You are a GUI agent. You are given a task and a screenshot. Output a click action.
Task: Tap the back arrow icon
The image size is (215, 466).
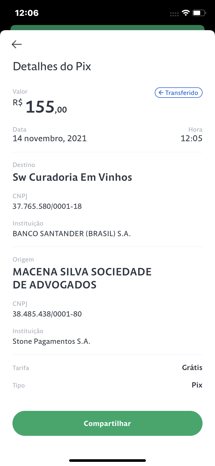[17, 44]
